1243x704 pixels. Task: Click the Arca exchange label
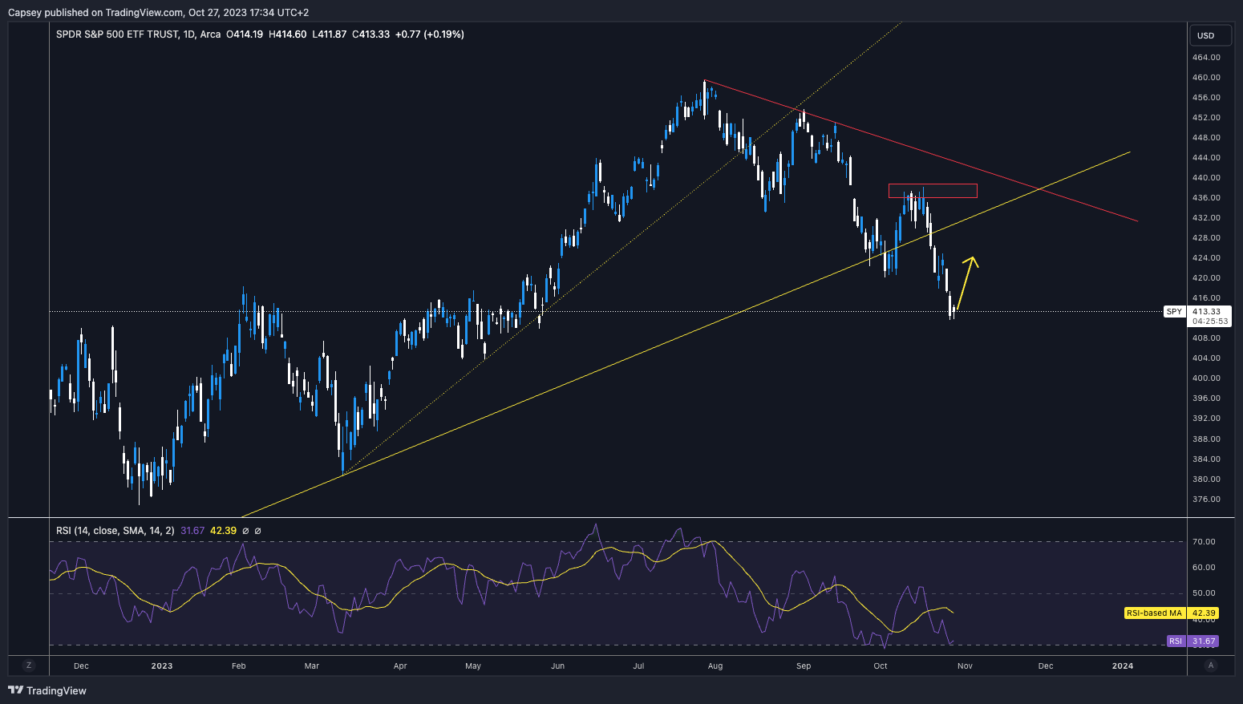(x=211, y=34)
